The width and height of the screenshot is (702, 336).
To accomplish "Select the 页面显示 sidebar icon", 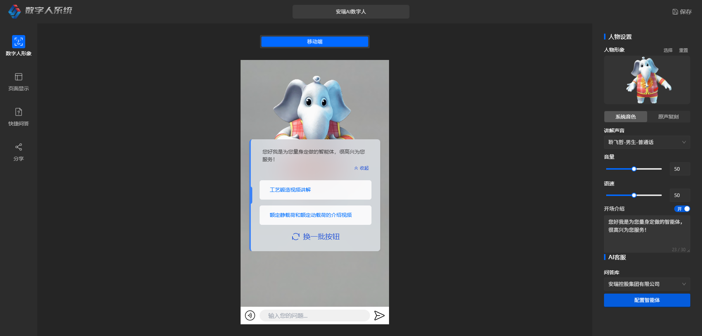I will pyautogui.click(x=18, y=81).
